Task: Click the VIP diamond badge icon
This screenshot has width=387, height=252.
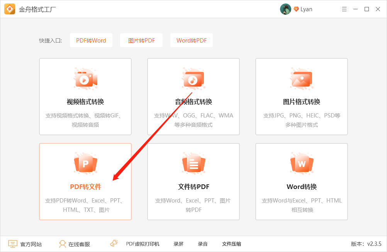Action: click(x=296, y=9)
